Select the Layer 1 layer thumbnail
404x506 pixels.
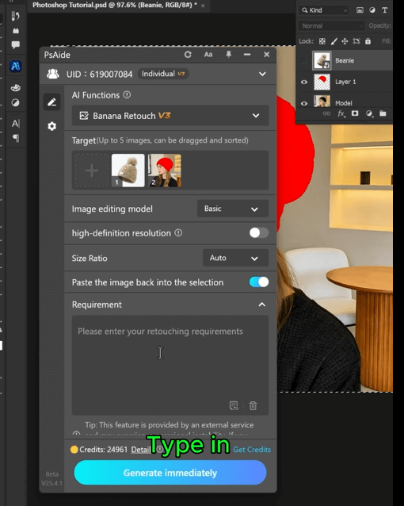pos(322,82)
